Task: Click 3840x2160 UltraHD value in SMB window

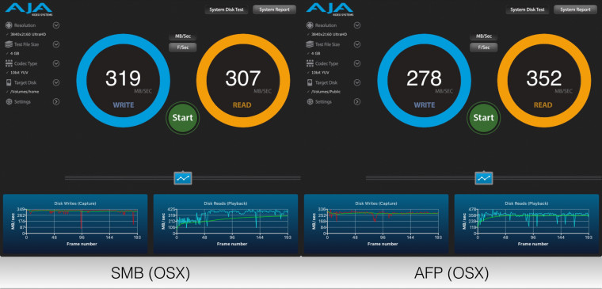Action: coord(29,34)
